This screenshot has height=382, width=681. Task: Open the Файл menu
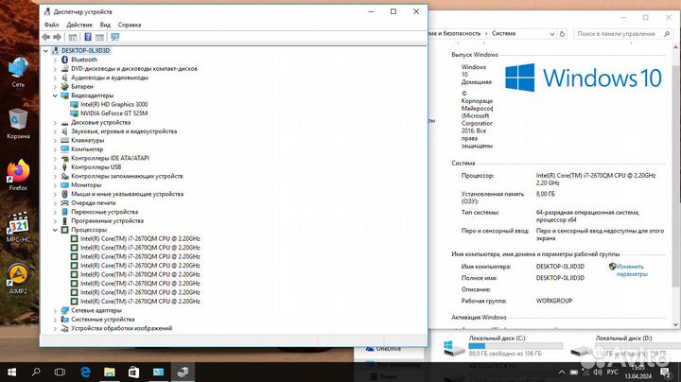point(51,25)
